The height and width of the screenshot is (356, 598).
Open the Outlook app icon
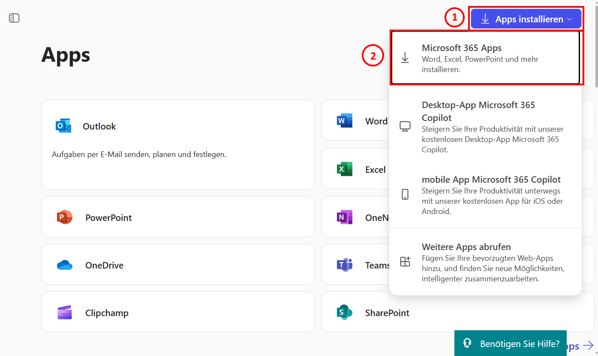pyautogui.click(x=63, y=126)
